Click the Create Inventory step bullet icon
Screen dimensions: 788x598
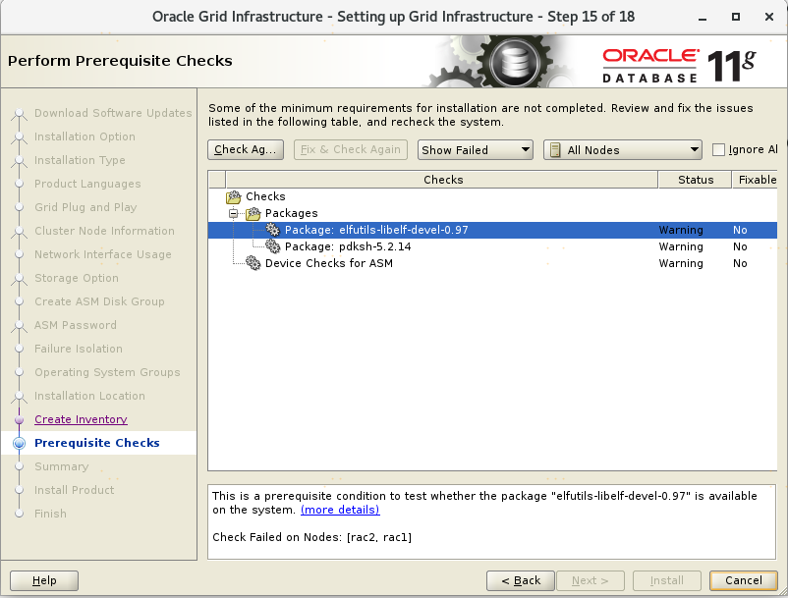pyautogui.click(x=18, y=419)
